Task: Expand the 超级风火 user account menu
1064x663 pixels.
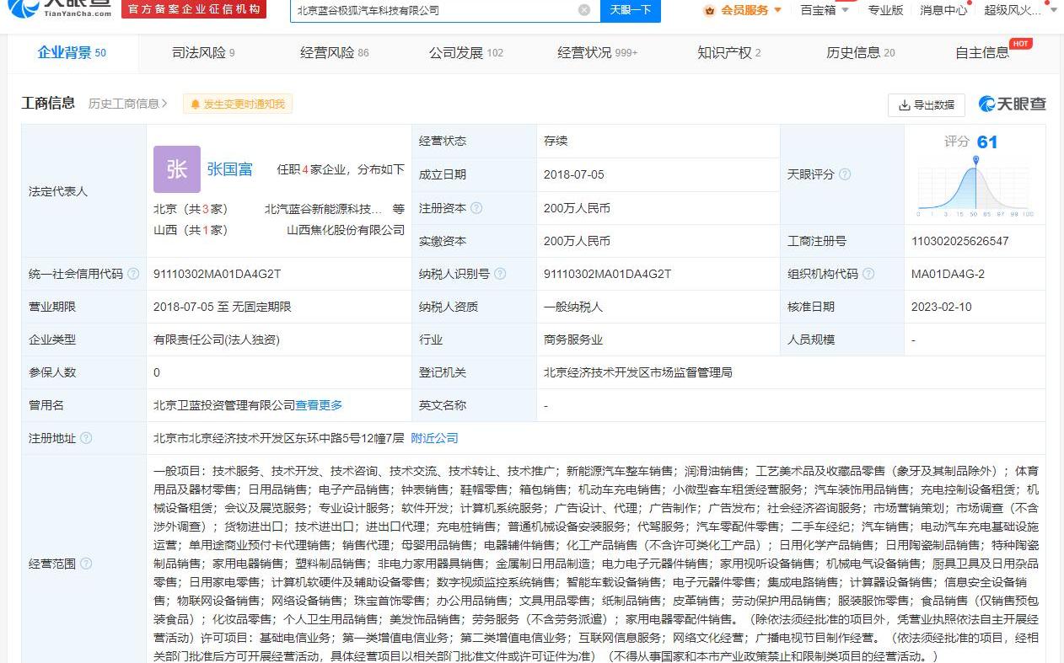Action: (1021, 10)
